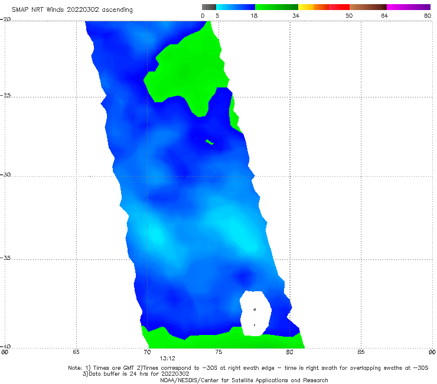Click the longitude label '85'
This screenshot has height=384, width=437.
(361, 352)
